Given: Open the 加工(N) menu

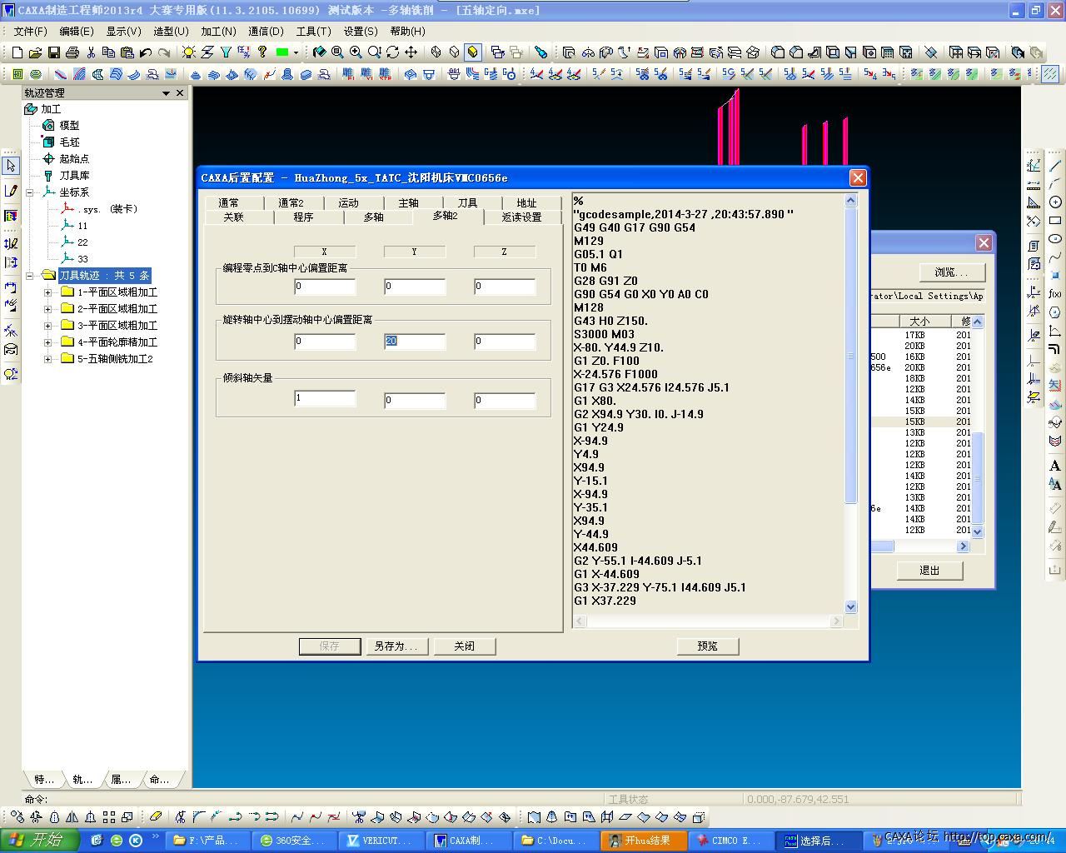Looking at the screenshot, I should coord(218,31).
